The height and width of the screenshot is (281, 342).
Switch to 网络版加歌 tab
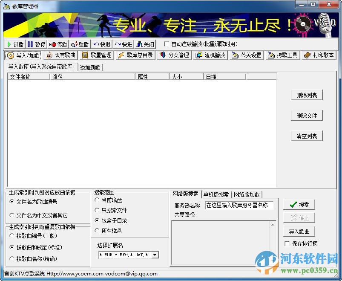tap(247, 194)
